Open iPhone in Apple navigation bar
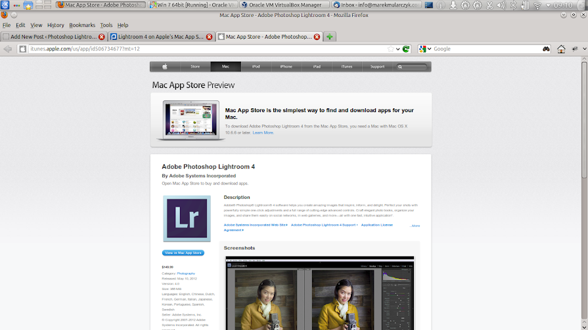588x330 pixels. pyautogui.click(x=286, y=67)
